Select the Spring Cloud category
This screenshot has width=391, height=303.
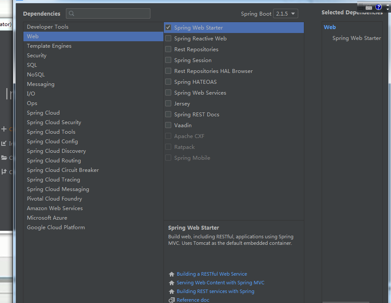tap(93, 113)
